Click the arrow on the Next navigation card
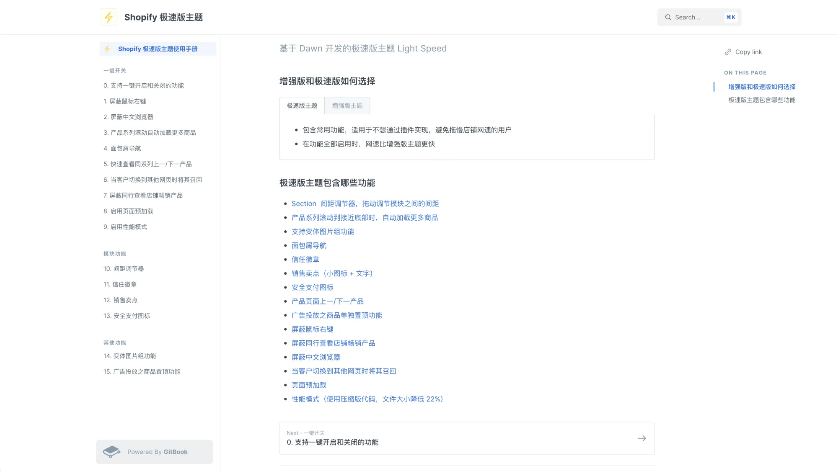This screenshot has height=471, width=838. tap(642, 438)
